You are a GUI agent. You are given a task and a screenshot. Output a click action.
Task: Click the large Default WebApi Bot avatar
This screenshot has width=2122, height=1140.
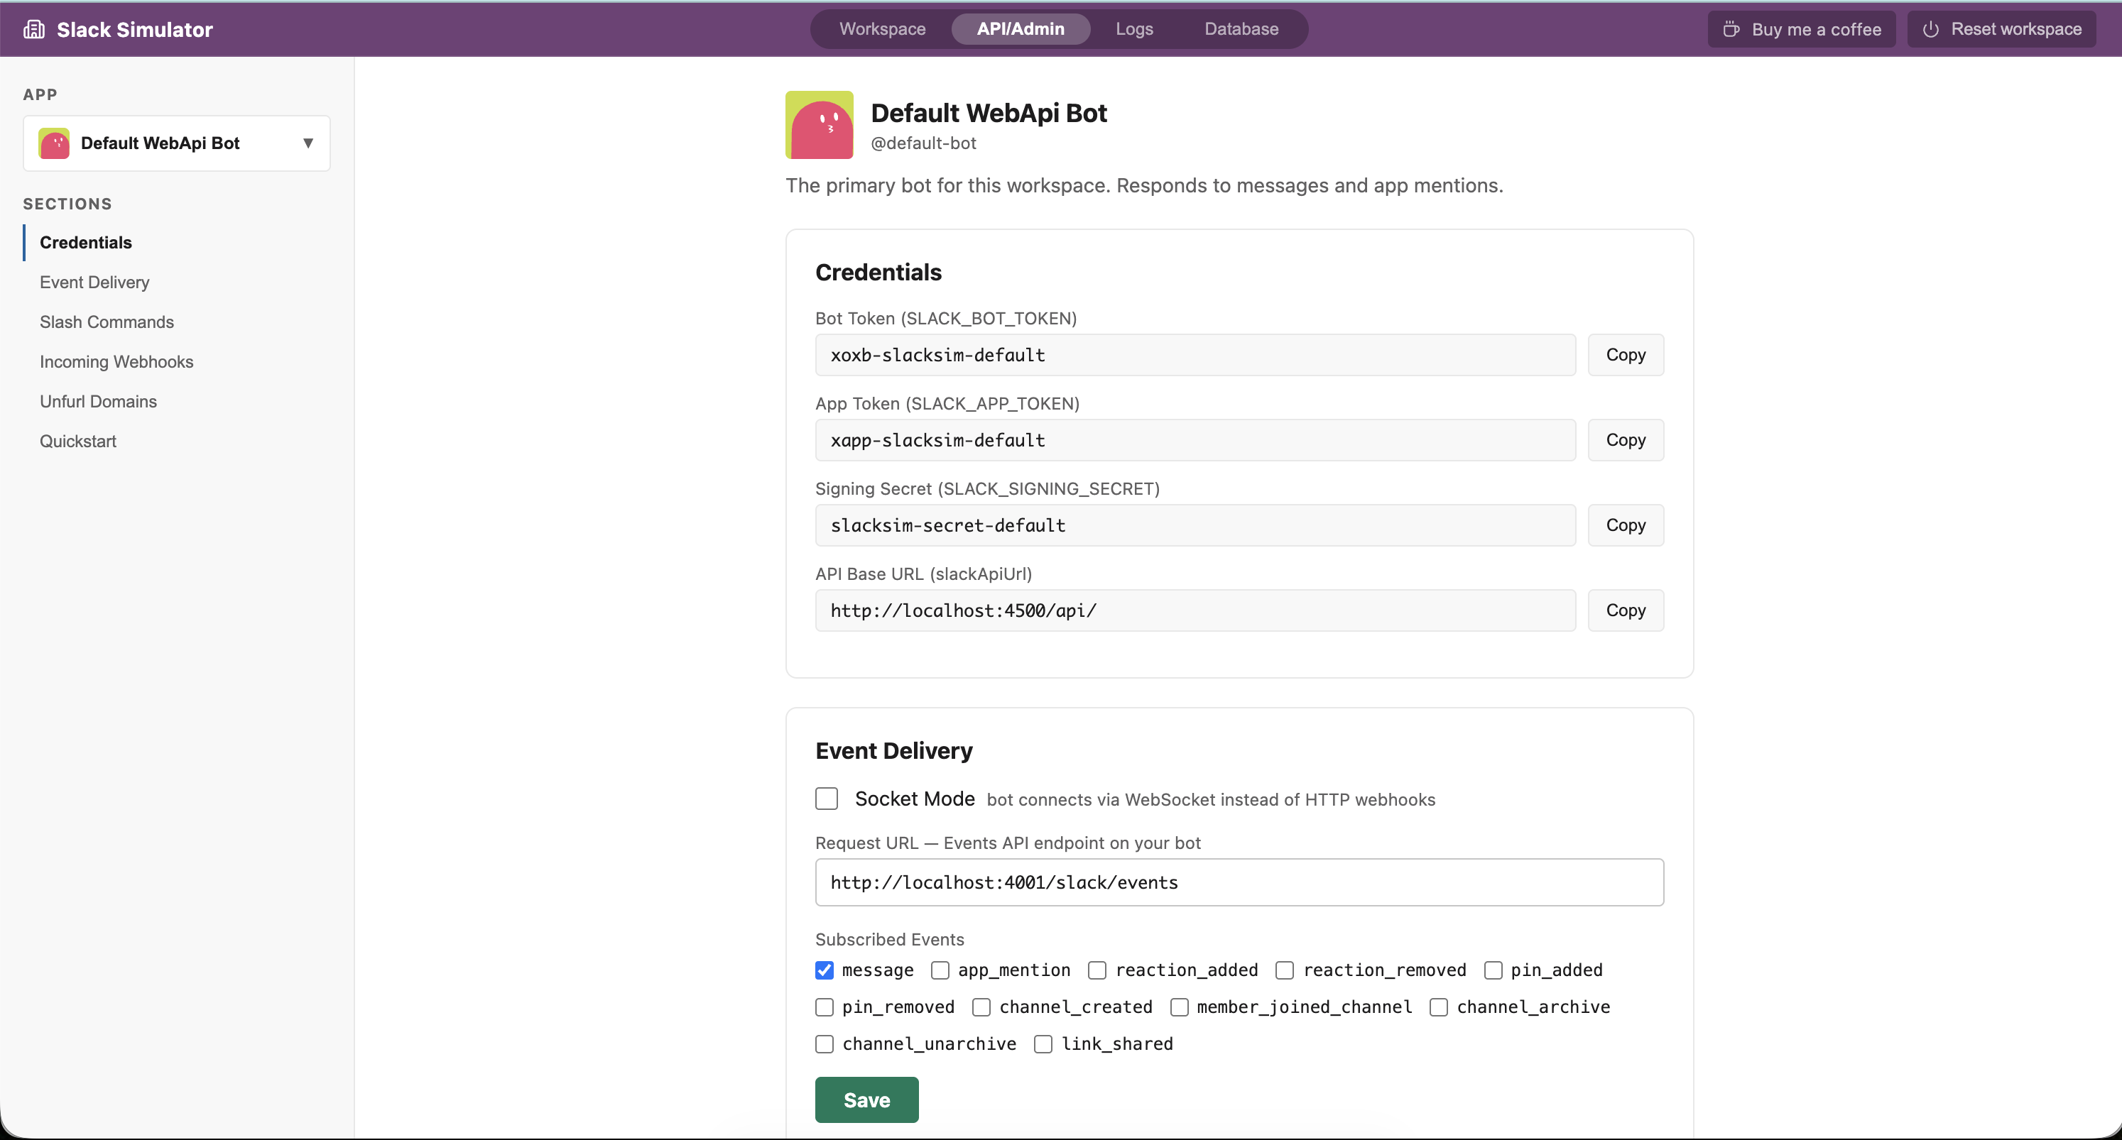(x=819, y=124)
